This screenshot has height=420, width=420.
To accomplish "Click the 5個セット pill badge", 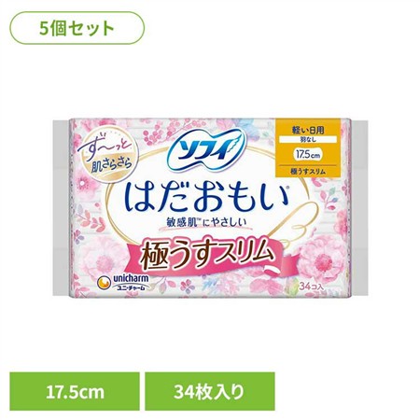I will 77,28.
